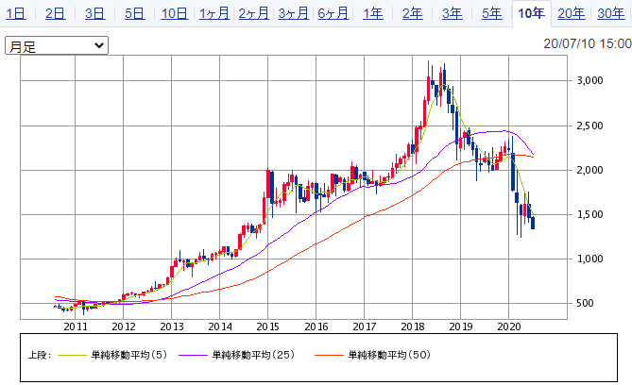632x385 pixels.
Task: Click the active 10年 tab
Action: [531, 14]
